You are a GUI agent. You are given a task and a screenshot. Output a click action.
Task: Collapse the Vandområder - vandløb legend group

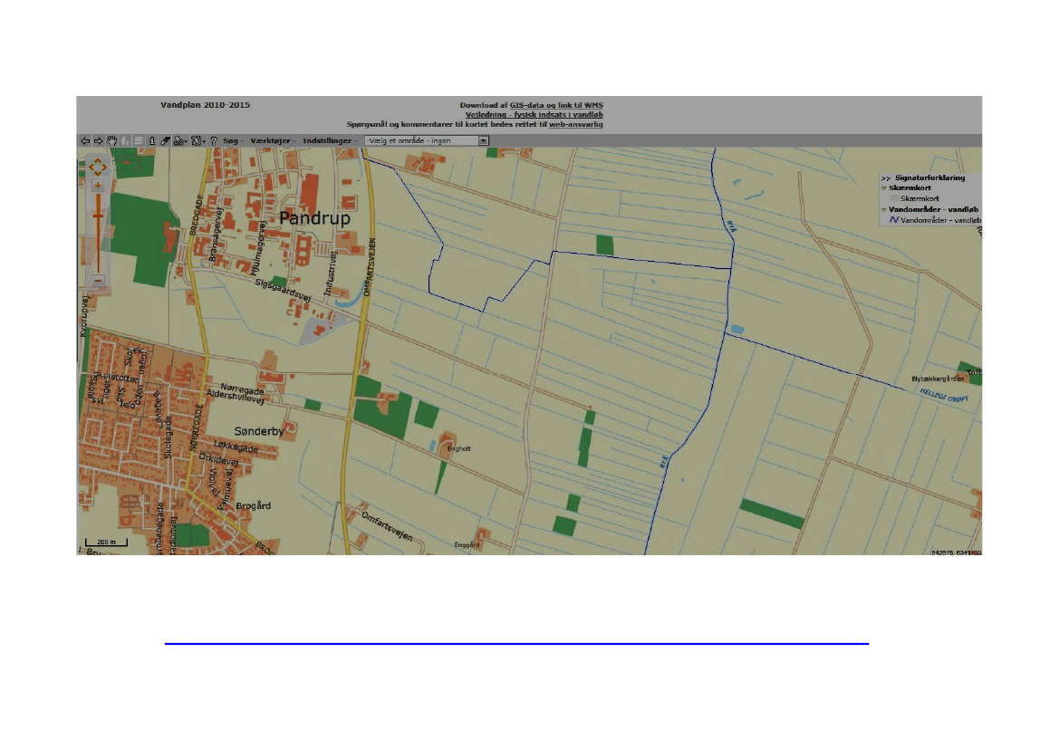coord(883,210)
